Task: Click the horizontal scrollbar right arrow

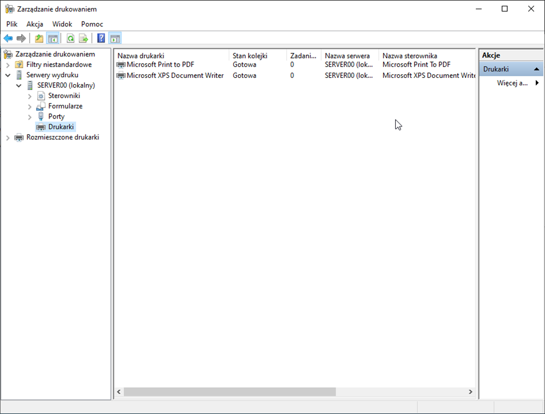Action: [x=471, y=392]
